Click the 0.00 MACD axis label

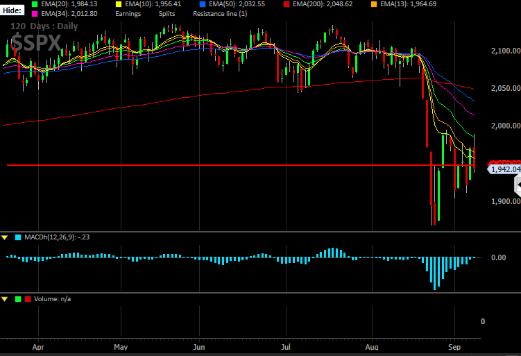click(x=498, y=257)
